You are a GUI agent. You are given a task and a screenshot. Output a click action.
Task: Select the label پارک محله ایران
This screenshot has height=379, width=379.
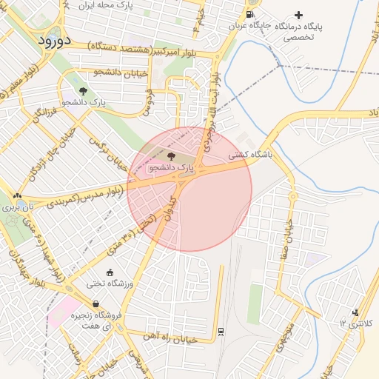coord(106,5)
